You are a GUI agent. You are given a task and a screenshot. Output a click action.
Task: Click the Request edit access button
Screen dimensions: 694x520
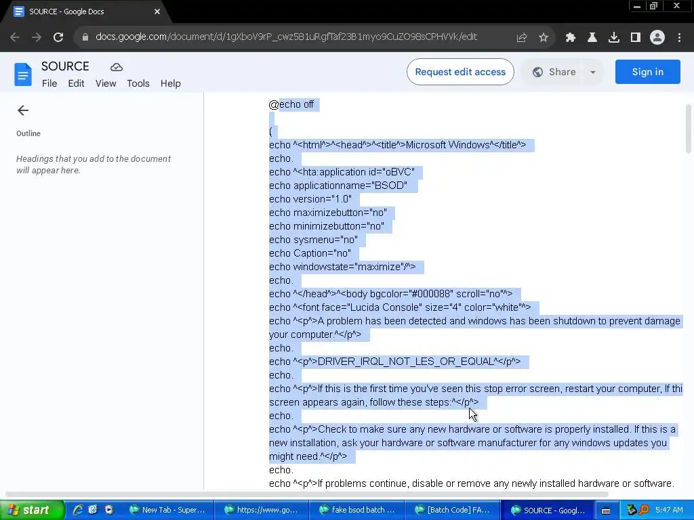coord(460,72)
